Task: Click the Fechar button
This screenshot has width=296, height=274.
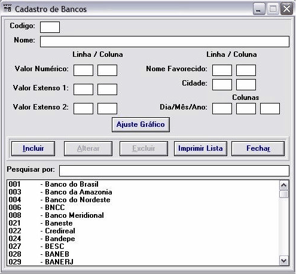Action: (258, 148)
